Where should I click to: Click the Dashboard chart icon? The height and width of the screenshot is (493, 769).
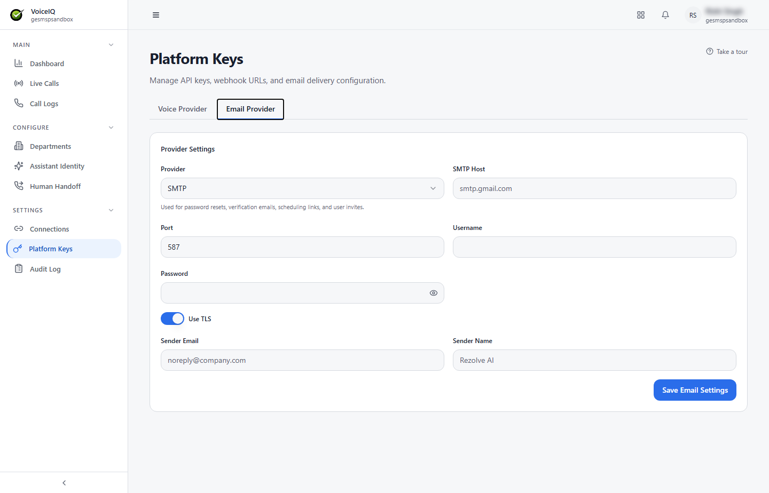click(x=19, y=63)
